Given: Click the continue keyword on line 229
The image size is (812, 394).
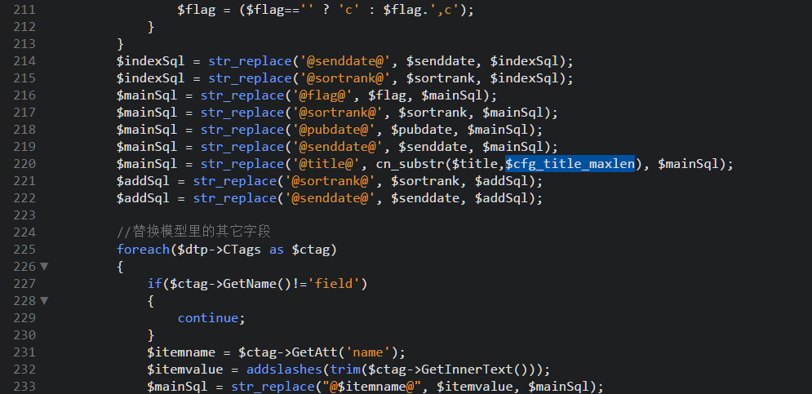Looking at the screenshot, I should click(x=211, y=318).
